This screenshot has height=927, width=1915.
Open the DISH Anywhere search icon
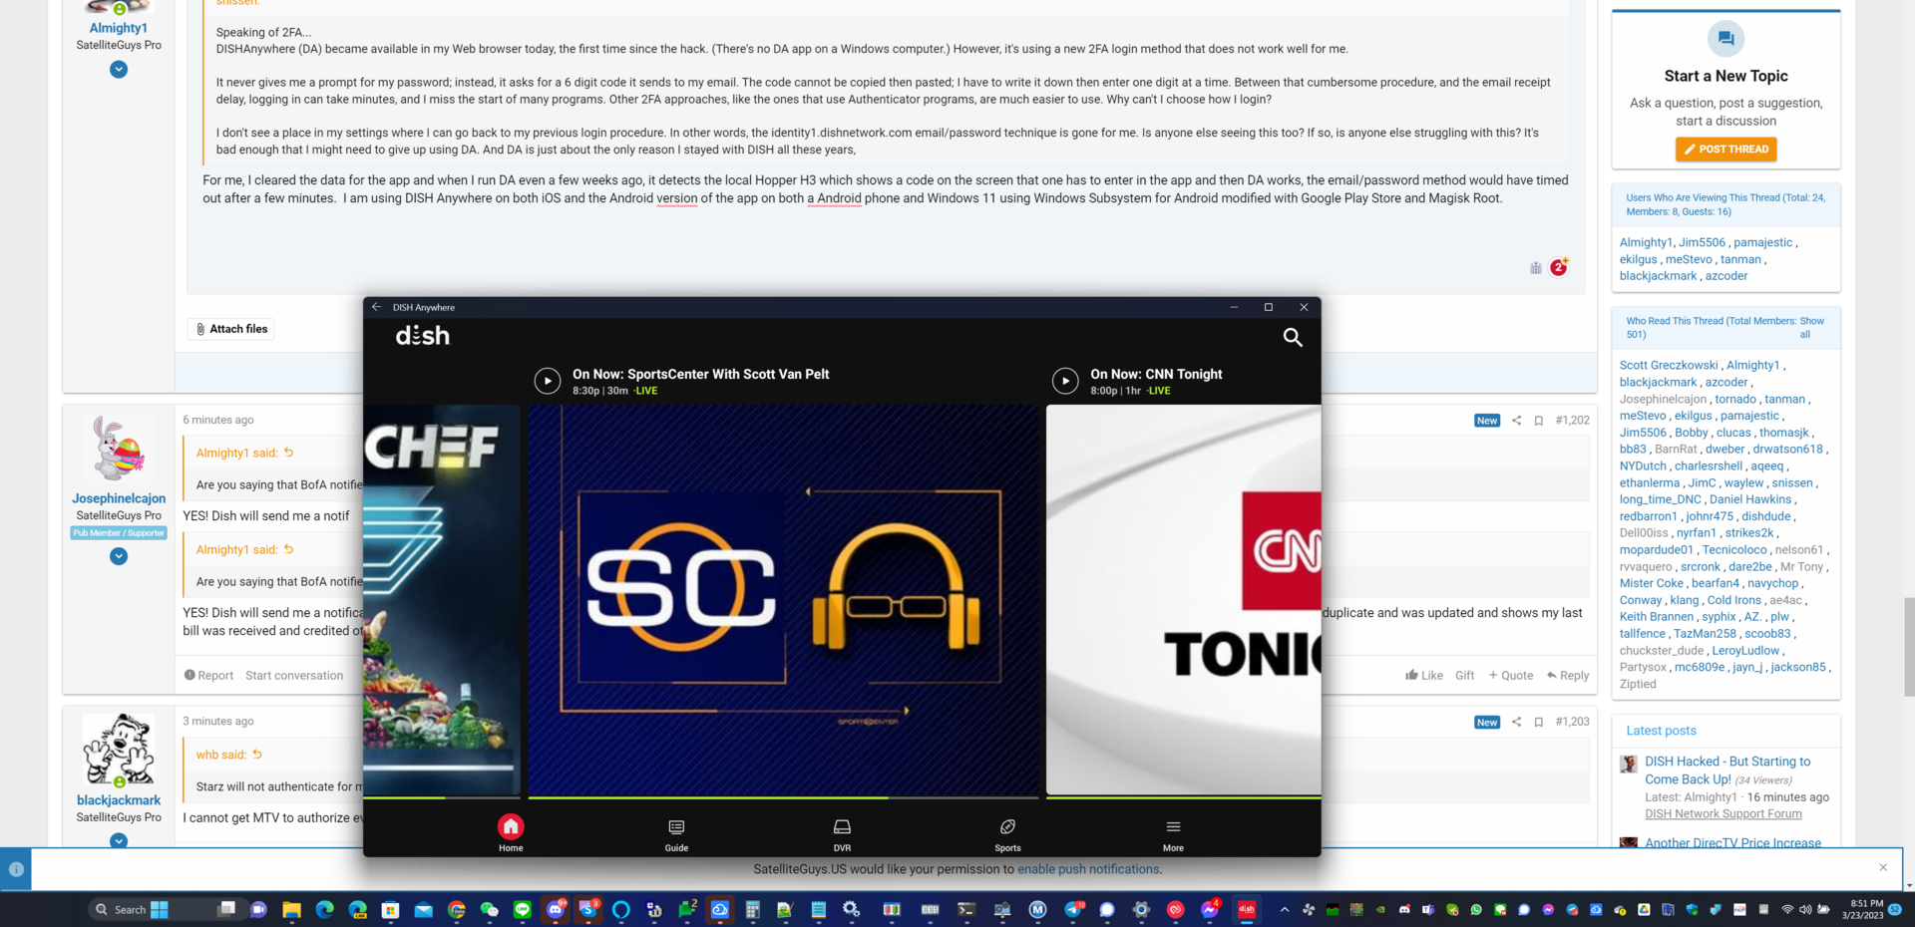point(1293,337)
